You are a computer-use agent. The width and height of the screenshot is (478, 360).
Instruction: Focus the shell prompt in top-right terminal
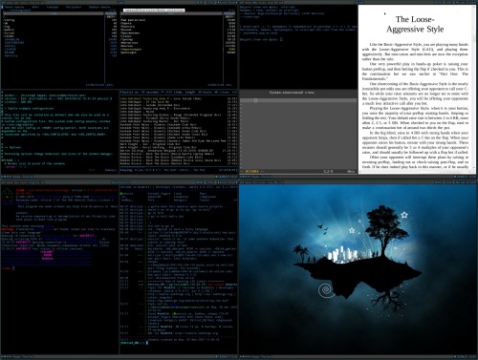tap(261, 39)
